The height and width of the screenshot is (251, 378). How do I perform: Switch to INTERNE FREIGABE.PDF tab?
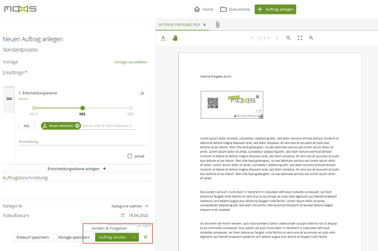tap(179, 25)
